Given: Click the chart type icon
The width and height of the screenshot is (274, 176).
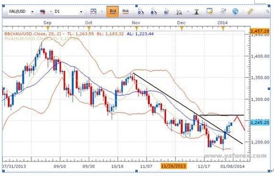Looking at the screenshot, I should [x=93, y=11].
